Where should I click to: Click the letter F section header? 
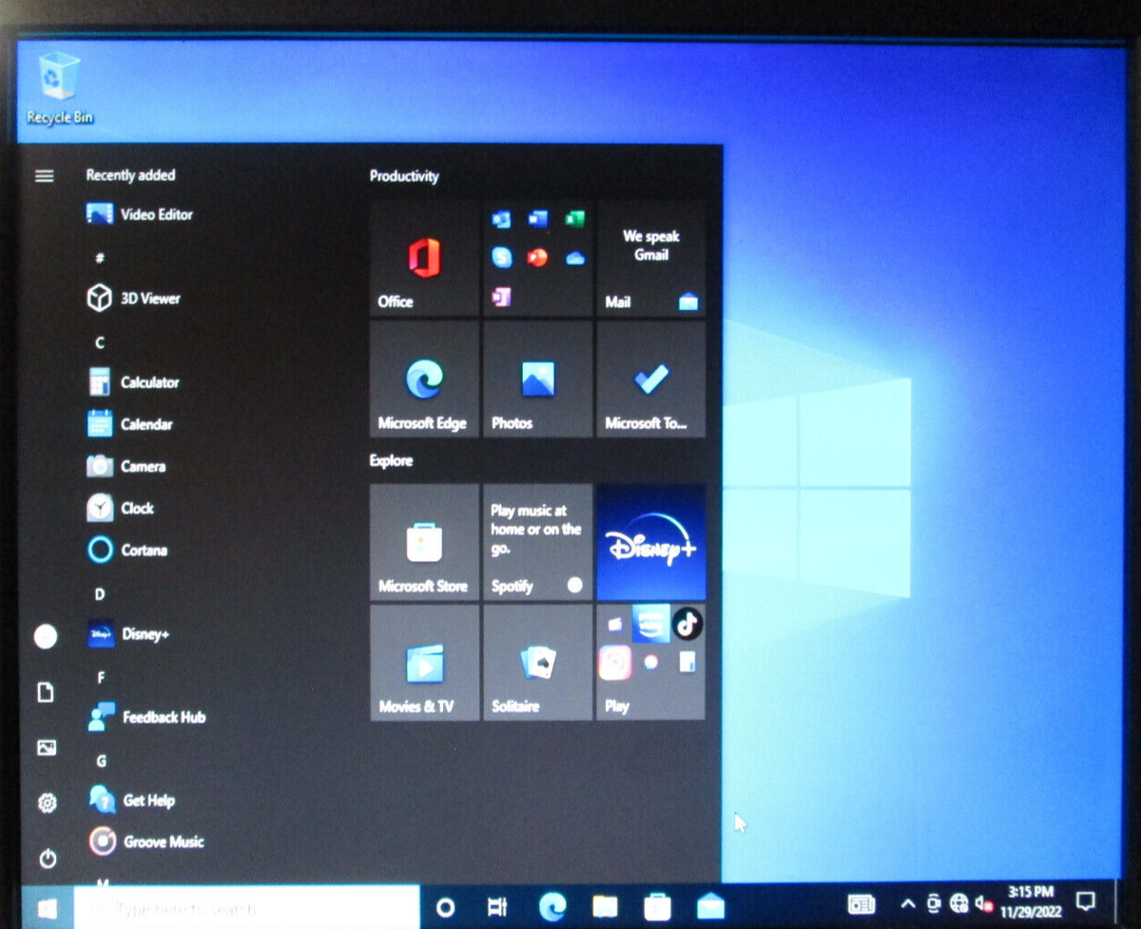click(x=101, y=677)
